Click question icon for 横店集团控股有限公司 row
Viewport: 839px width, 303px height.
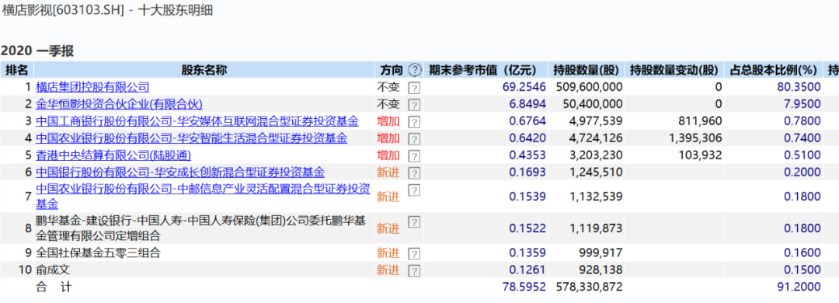(414, 88)
